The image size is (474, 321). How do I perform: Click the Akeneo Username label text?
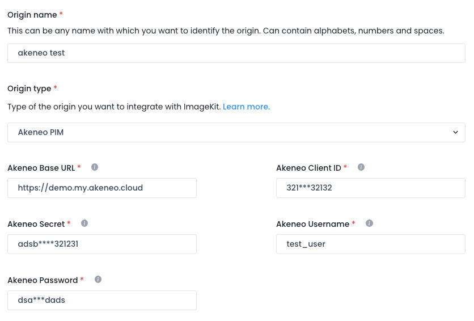pos(312,224)
